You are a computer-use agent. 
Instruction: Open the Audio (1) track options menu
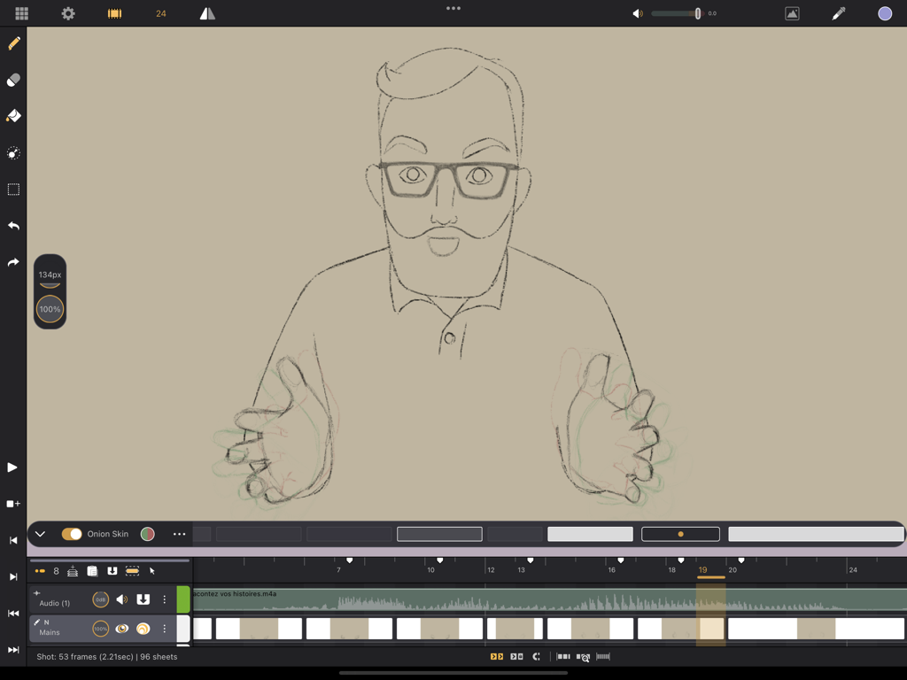165,599
